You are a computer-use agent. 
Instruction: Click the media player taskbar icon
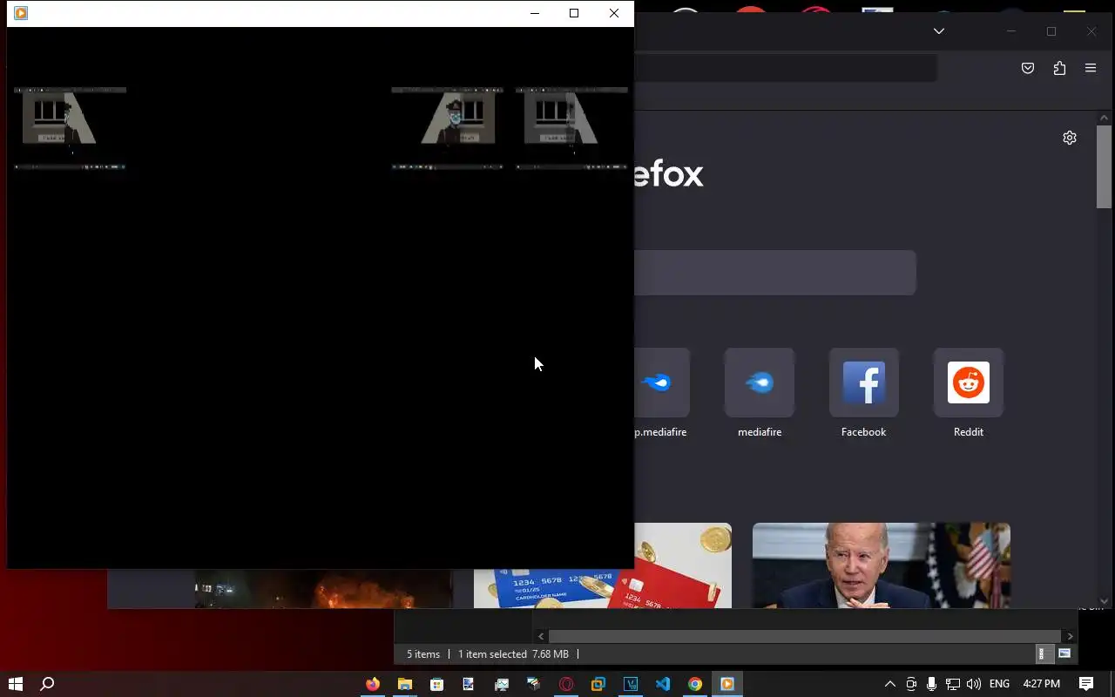point(727,684)
